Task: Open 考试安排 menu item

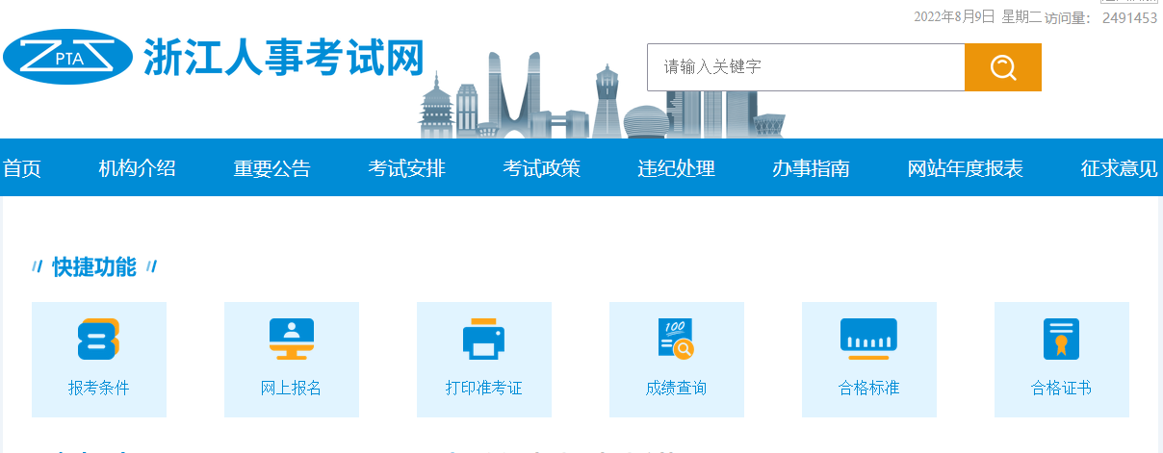Action: click(406, 169)
